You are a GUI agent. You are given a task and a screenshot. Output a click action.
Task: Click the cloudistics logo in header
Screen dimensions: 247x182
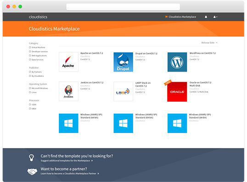click(x=38, y=17)
